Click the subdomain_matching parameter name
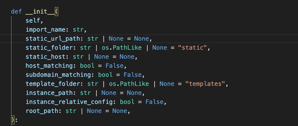This screenshot has height=126, width=298. (x=60, y=75)
